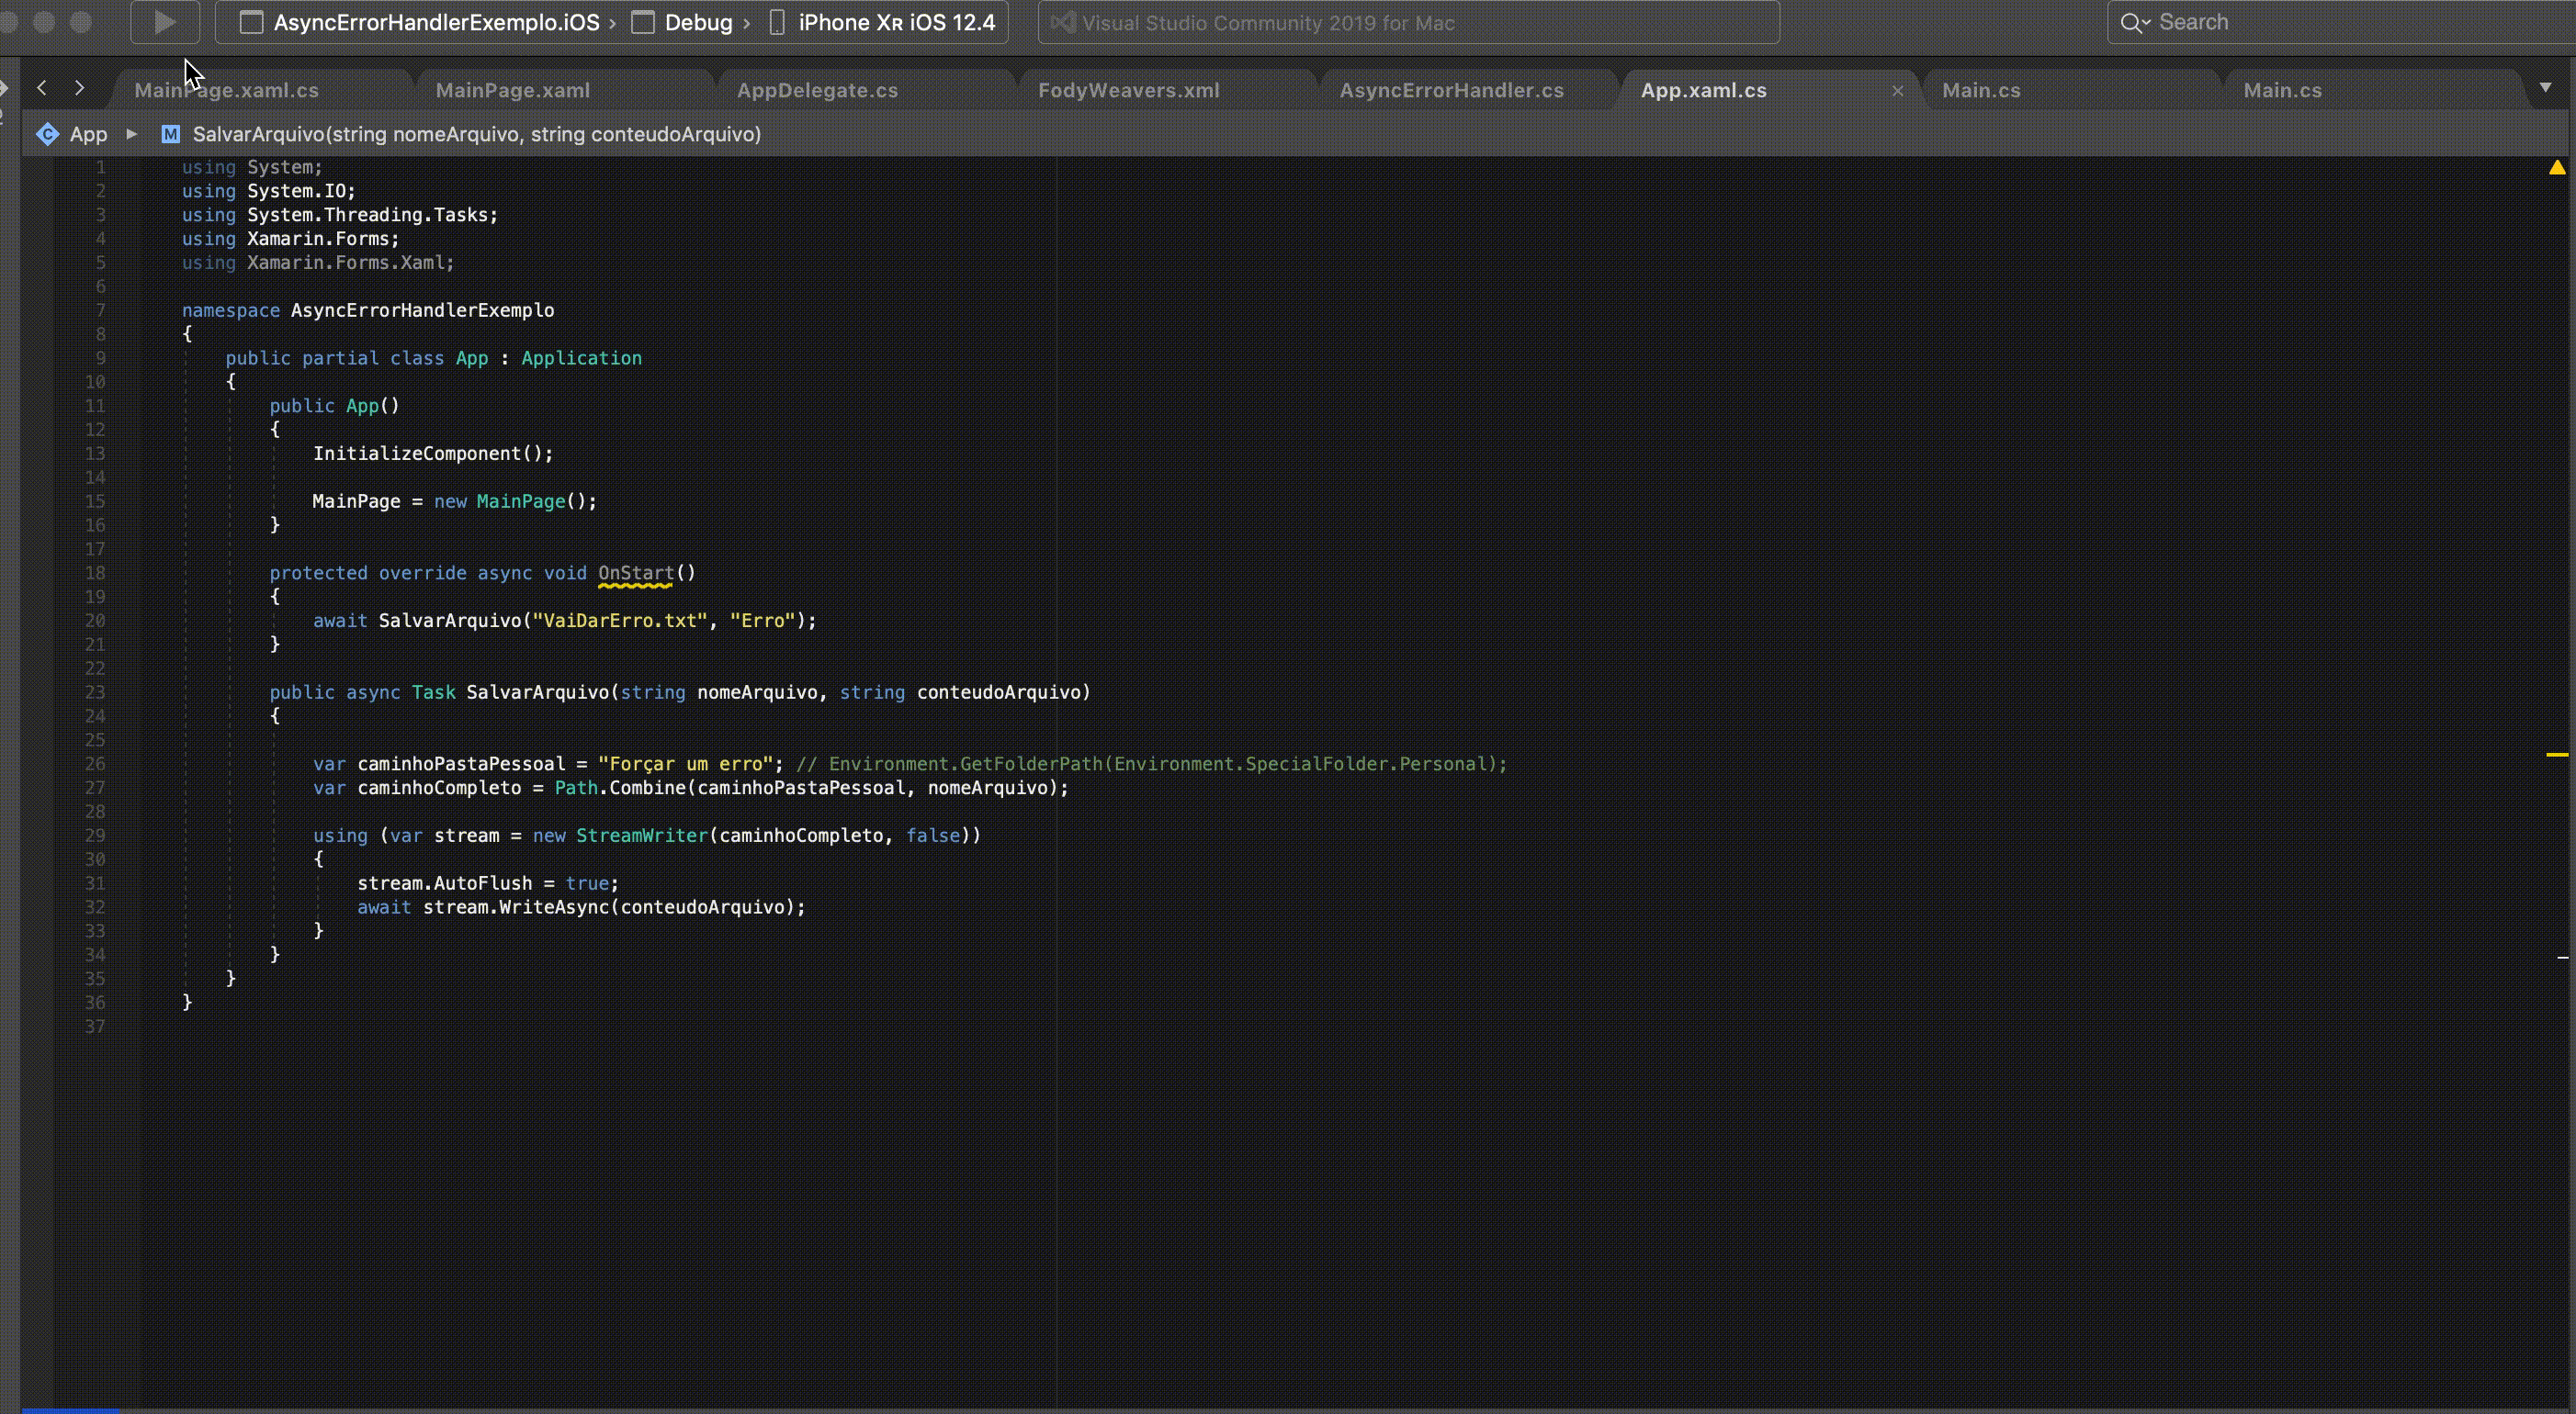Click "stream.AutoFlush = true;" line
This screenshot has width=2576, height=1414.
pos(488,883)
